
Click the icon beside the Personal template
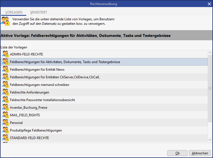coord(5,123)
